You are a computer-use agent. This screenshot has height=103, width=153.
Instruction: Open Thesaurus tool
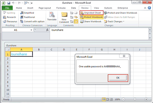click(10, 22)
